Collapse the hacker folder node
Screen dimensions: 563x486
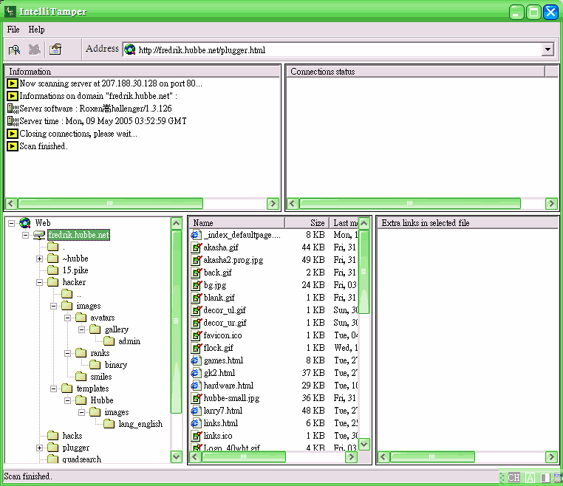39,282
